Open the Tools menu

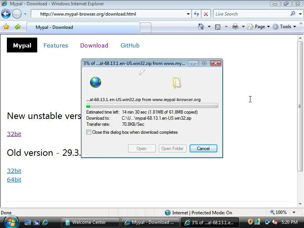point(284,27)
